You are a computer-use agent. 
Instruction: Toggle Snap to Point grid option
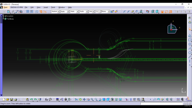32,11
